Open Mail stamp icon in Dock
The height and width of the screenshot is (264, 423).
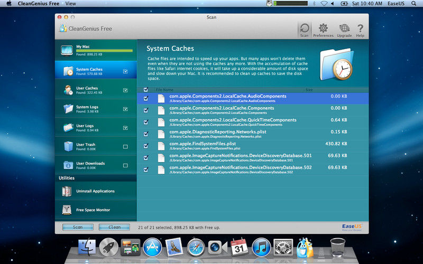pos(174,247)
